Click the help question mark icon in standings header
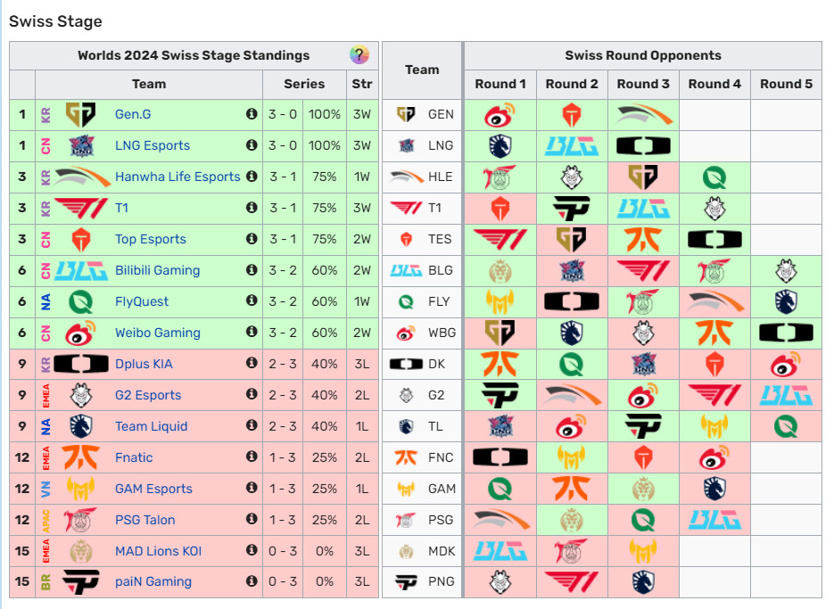Viewport: 834px width, 609px height. (x=359, y=54)
